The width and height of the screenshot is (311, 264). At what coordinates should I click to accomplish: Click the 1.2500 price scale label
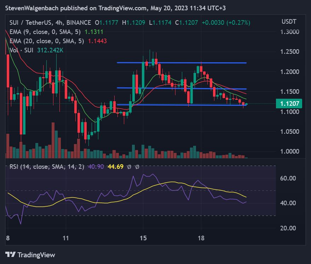(289, 52)
